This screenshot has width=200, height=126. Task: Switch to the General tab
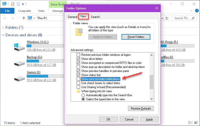(x=72, y=17)
